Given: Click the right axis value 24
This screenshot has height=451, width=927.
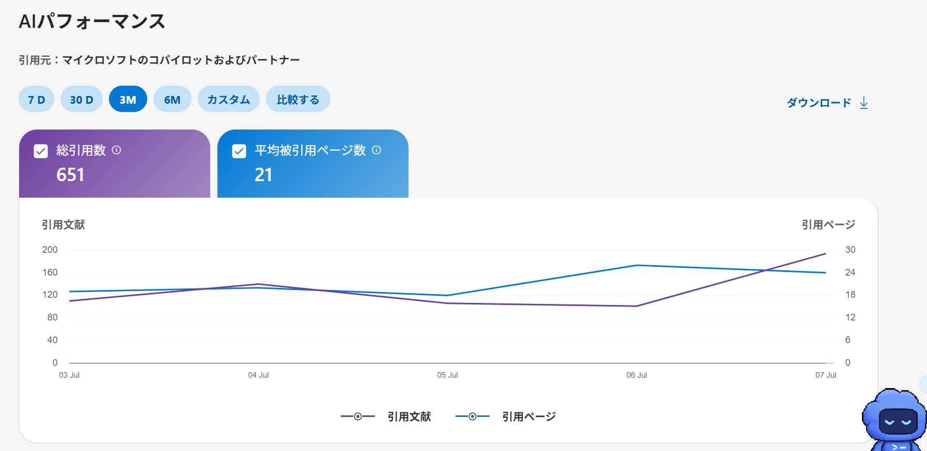Looking at the screenshot, I should point(850,272).
